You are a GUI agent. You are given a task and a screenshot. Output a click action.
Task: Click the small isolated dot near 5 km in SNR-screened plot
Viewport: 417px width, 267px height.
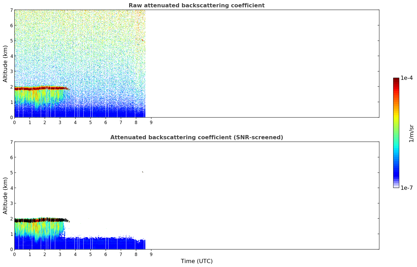coord(142,172)
